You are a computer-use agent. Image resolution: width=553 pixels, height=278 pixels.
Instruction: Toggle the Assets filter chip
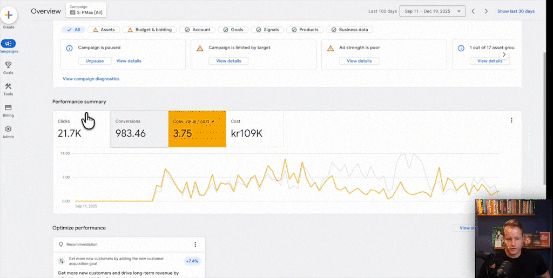click(103, 30)
